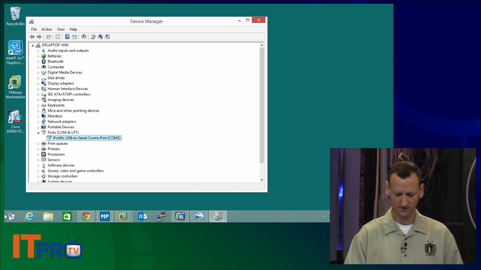Scan for hardware changes via toolbar icon
The height and width of the screenshot is (270, 481).
pos(84,37)
